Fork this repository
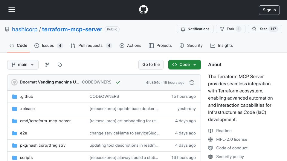 coord(230,29)
